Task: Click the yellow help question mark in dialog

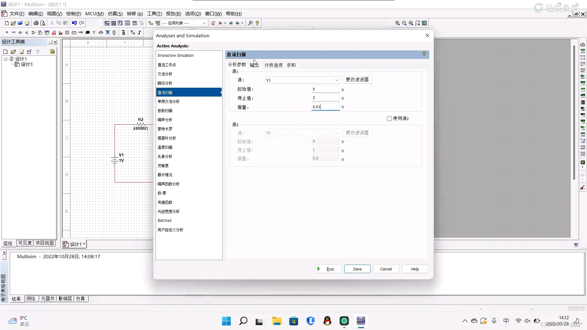Action: pos(424,54)
